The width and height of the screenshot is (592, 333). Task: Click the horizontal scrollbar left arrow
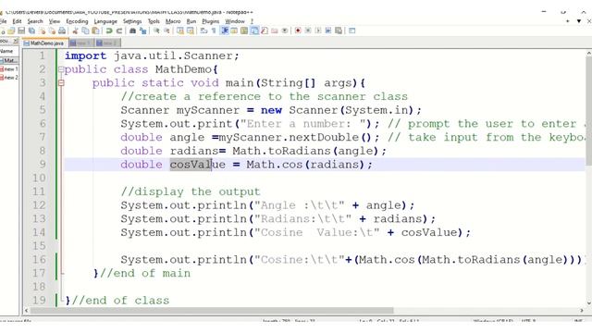(26, 311)
